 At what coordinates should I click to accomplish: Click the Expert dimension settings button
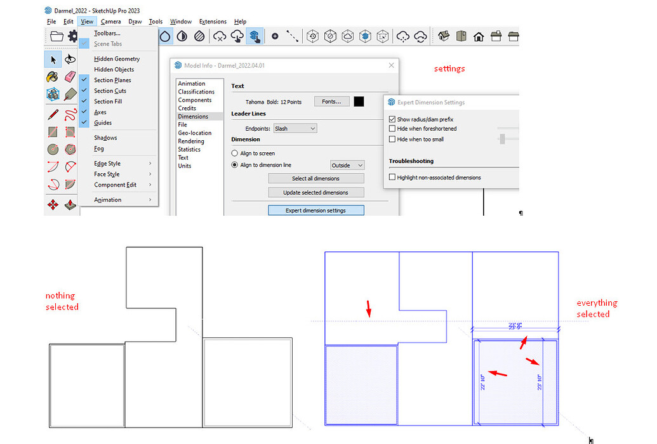(315, 210)
